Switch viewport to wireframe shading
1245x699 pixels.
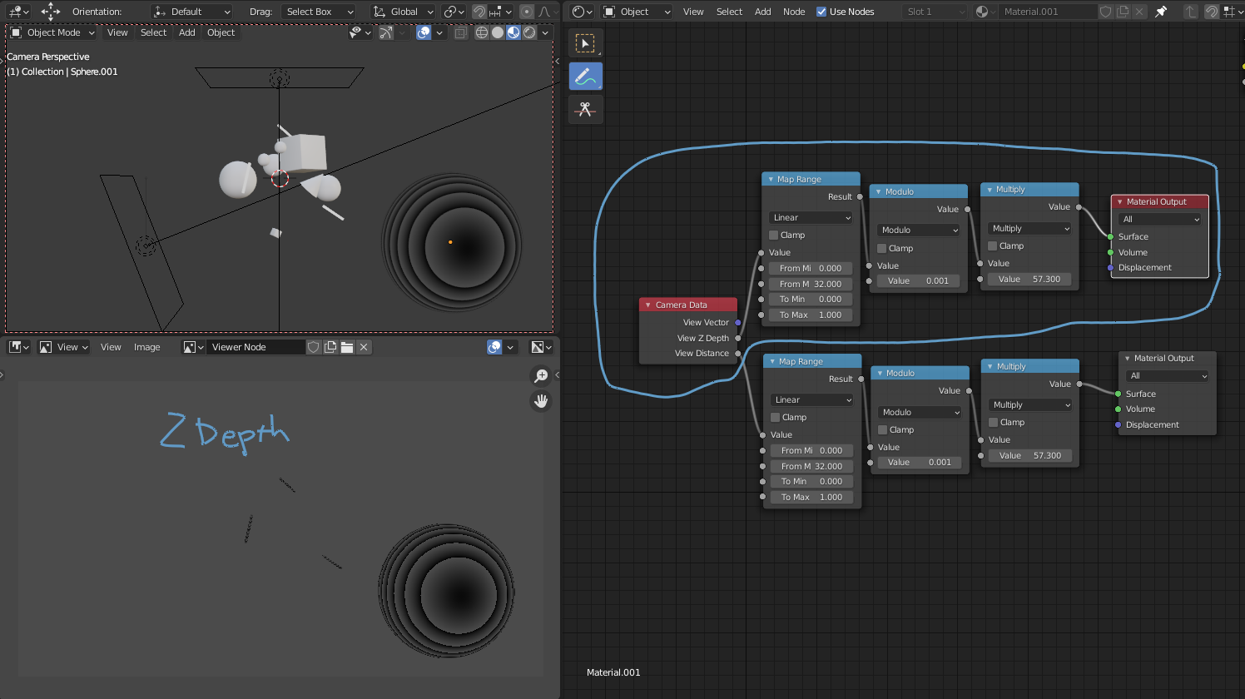[x=481, y=32]
